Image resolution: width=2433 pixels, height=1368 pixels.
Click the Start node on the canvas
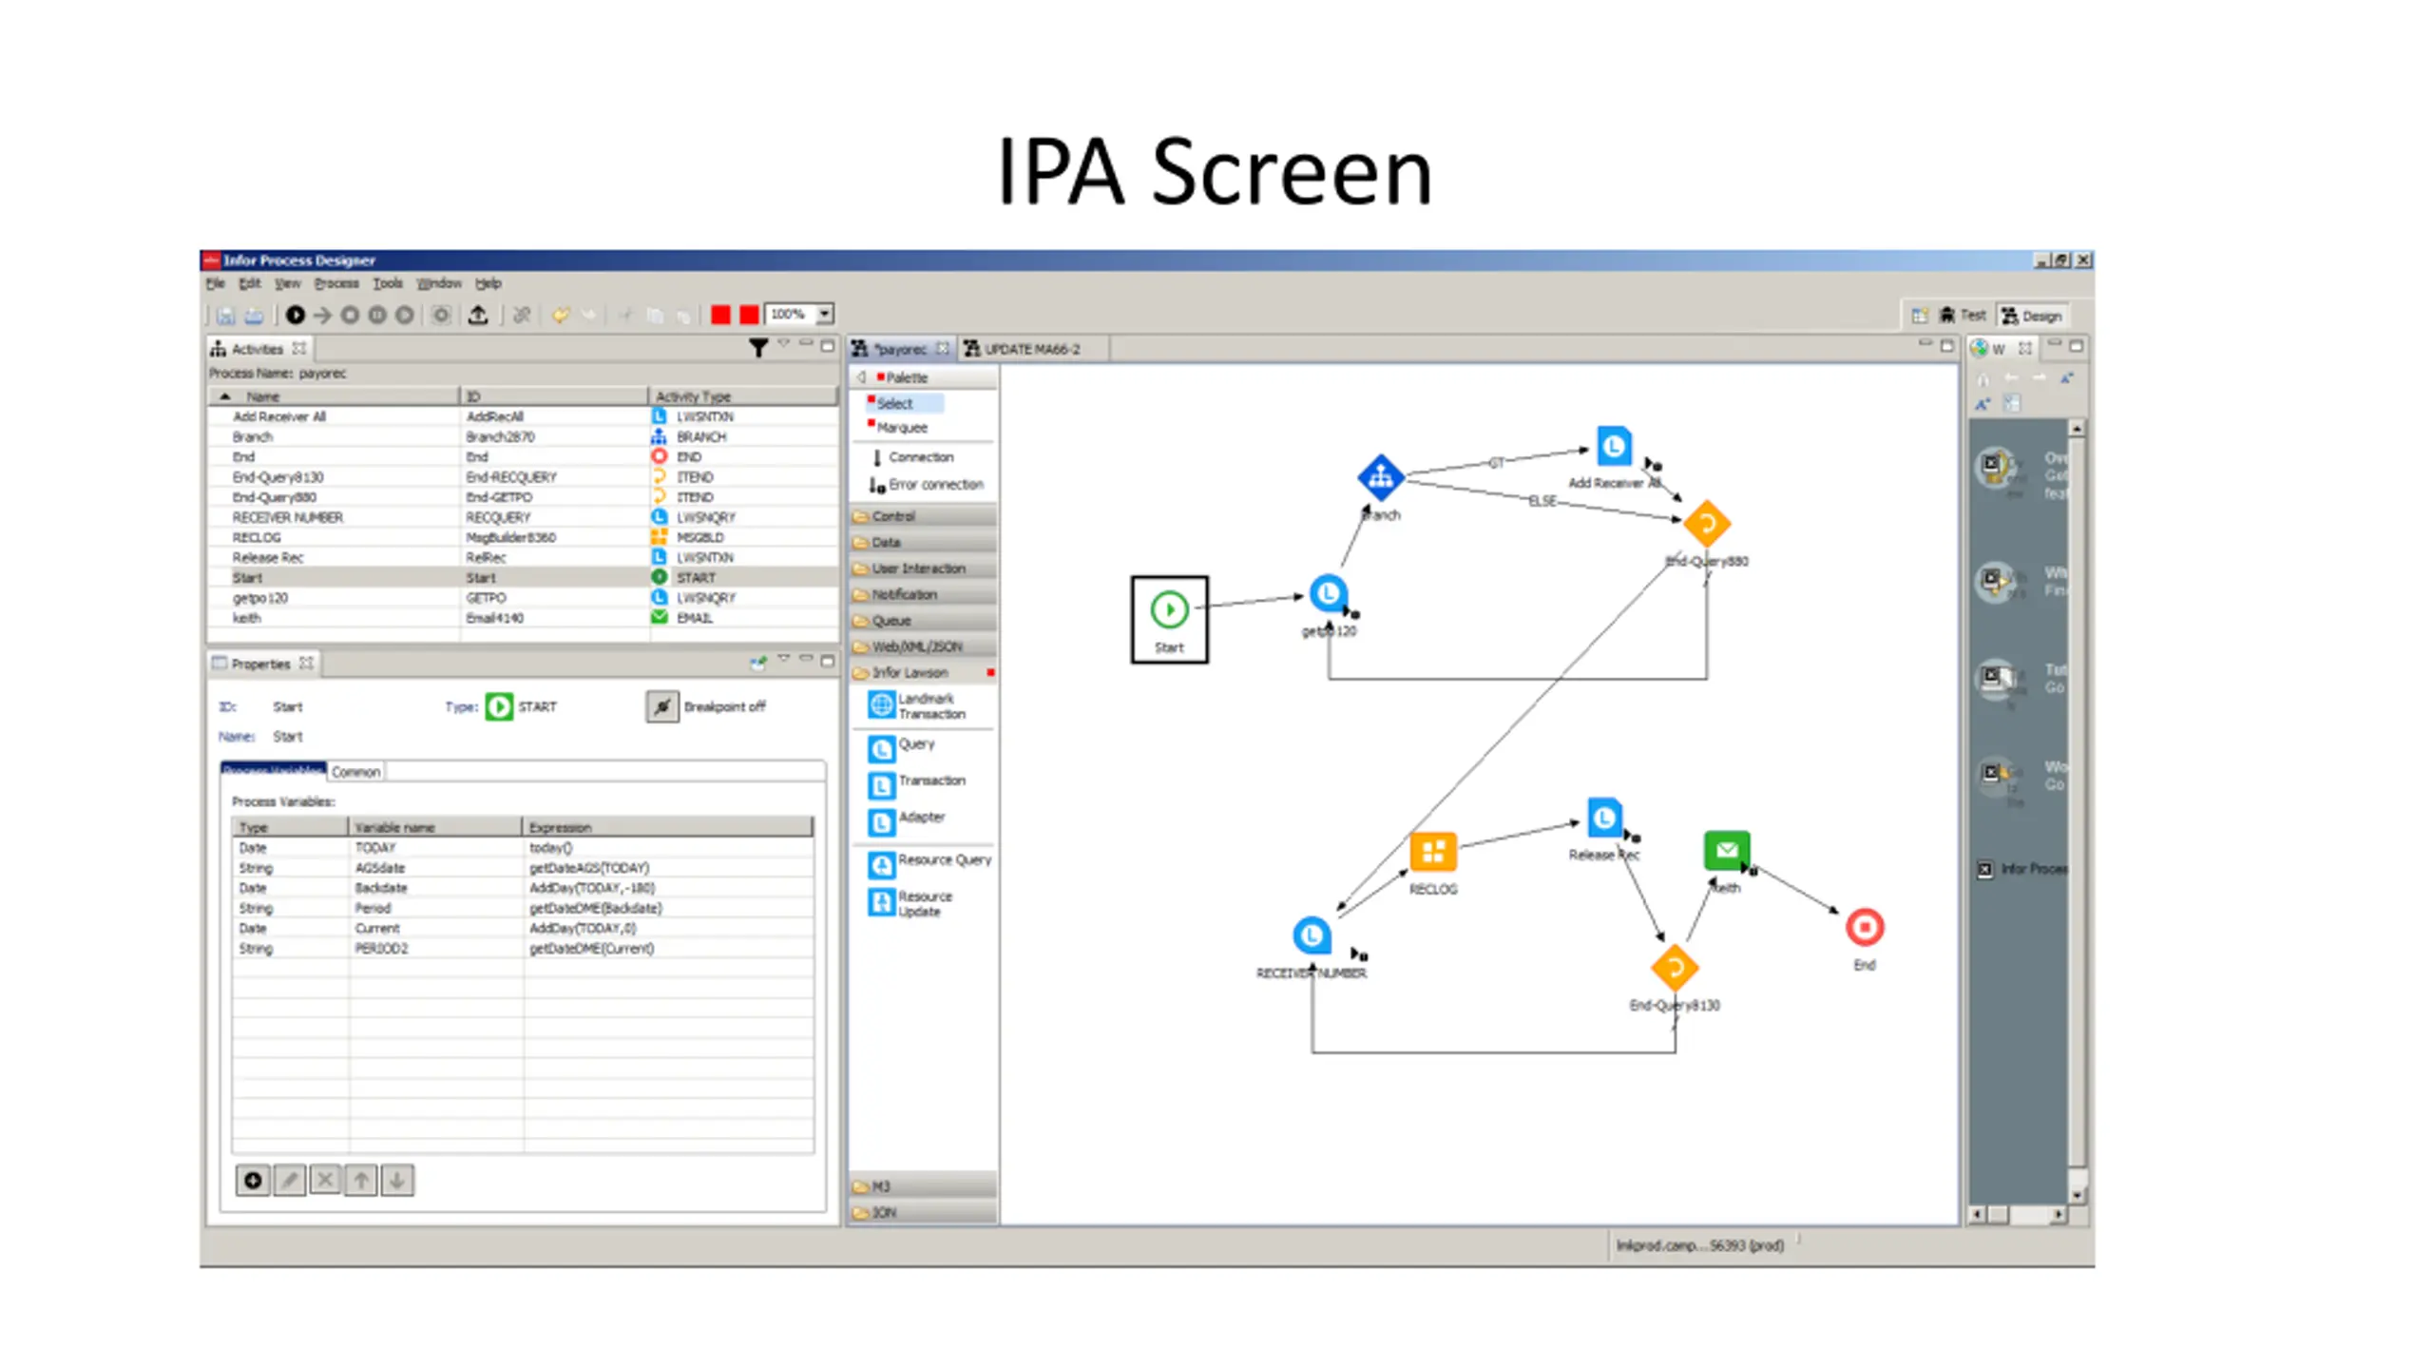point(1168,619)
